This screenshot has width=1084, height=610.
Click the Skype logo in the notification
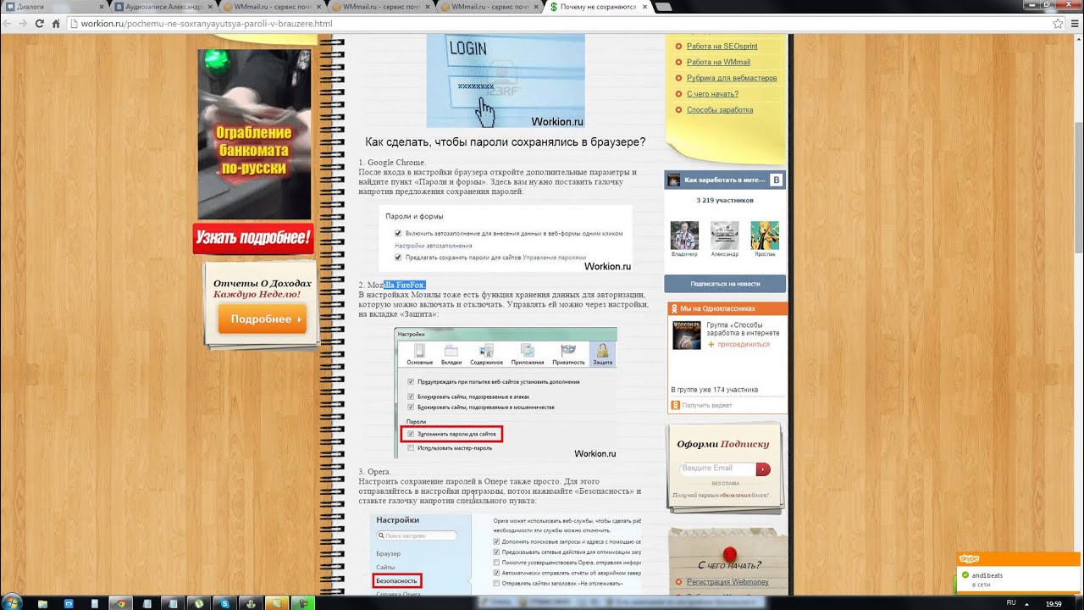(x=971, y=559)
